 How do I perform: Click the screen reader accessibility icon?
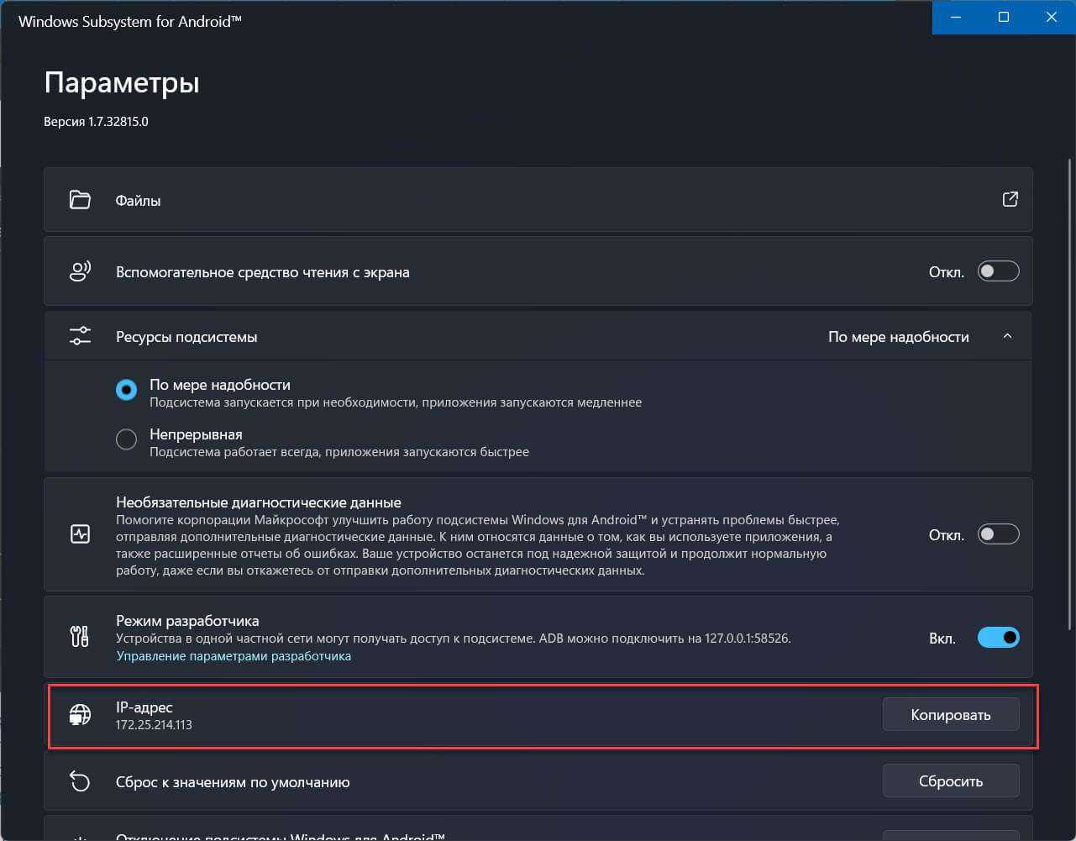[80, 271]
